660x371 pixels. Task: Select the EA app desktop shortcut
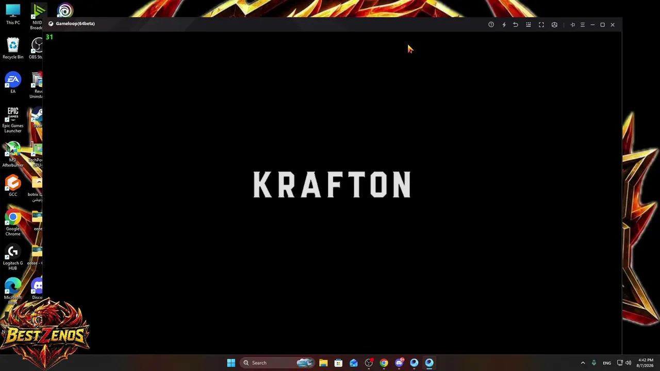click(x=13, y=83)
